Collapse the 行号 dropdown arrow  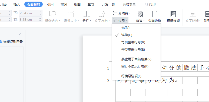pyautogui.click(x=127, y=20)
